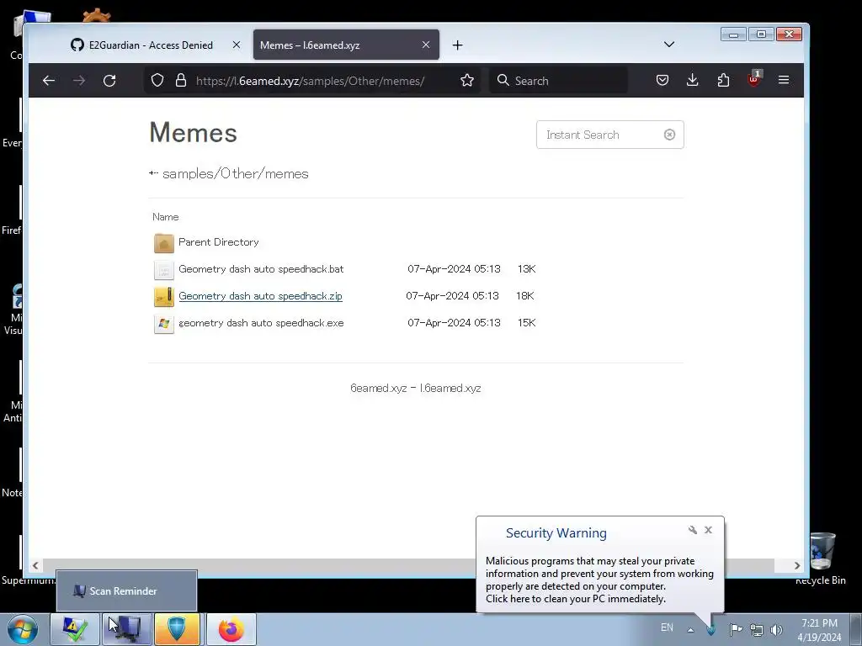Show hidden tray icons arrow
Viewport: 862px width, 646px height.
tap(690, 629)
